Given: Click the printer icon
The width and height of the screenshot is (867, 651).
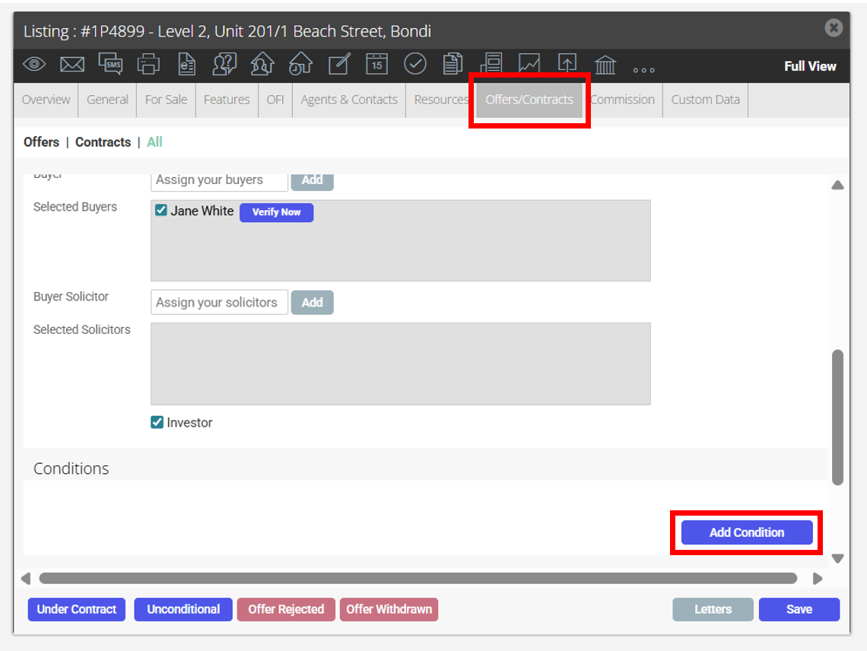Looking at the screenshot, I should point(148,64).
